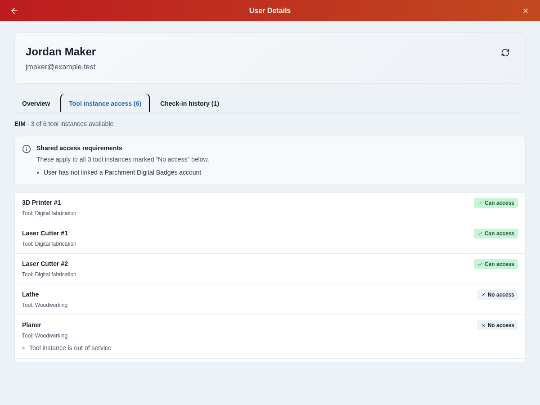540x405 pixels.
Task: Click the Jordan Maker name heading
Action: click(x=61, y=52)
